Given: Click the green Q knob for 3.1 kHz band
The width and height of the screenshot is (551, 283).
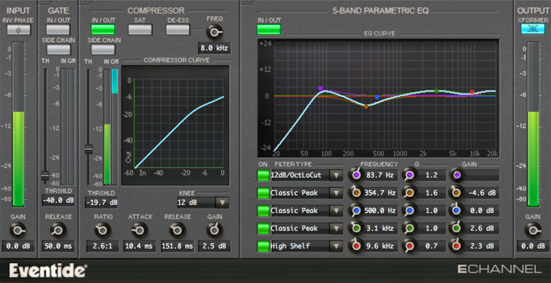Looking at the screenshot, I should tap(409, 228).
